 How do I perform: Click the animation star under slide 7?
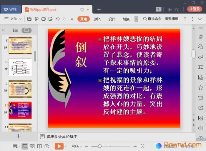6,47
